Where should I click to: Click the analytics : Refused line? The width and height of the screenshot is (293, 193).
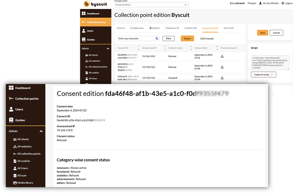tap(68, 176)
